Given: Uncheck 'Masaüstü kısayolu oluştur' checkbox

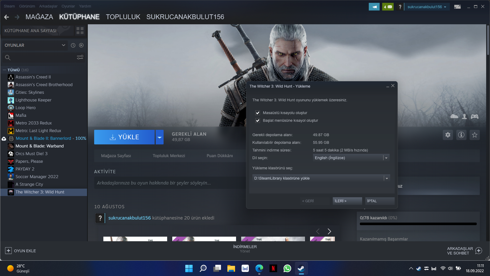Looking at the screenshot, I should pos(258,113).
